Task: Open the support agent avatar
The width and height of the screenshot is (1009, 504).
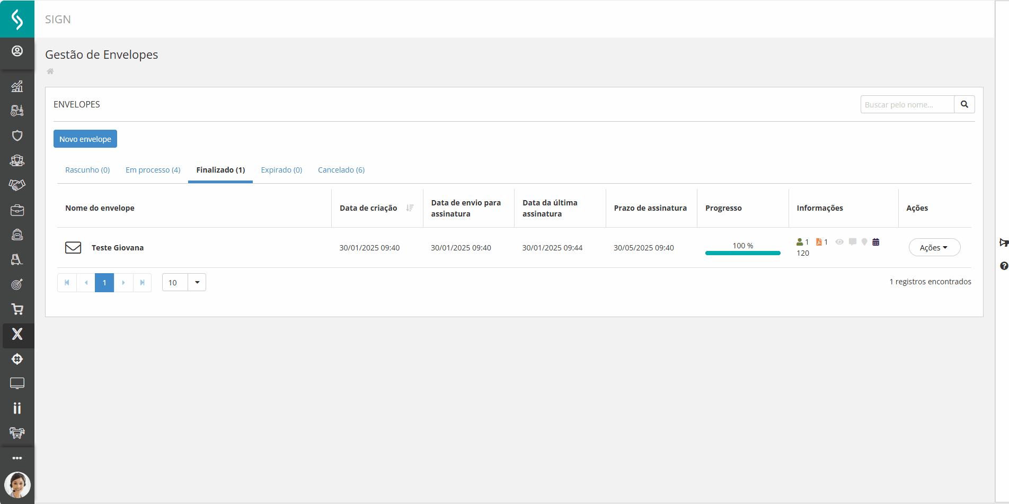Action: pyautogui.click(x=17, y=485)
